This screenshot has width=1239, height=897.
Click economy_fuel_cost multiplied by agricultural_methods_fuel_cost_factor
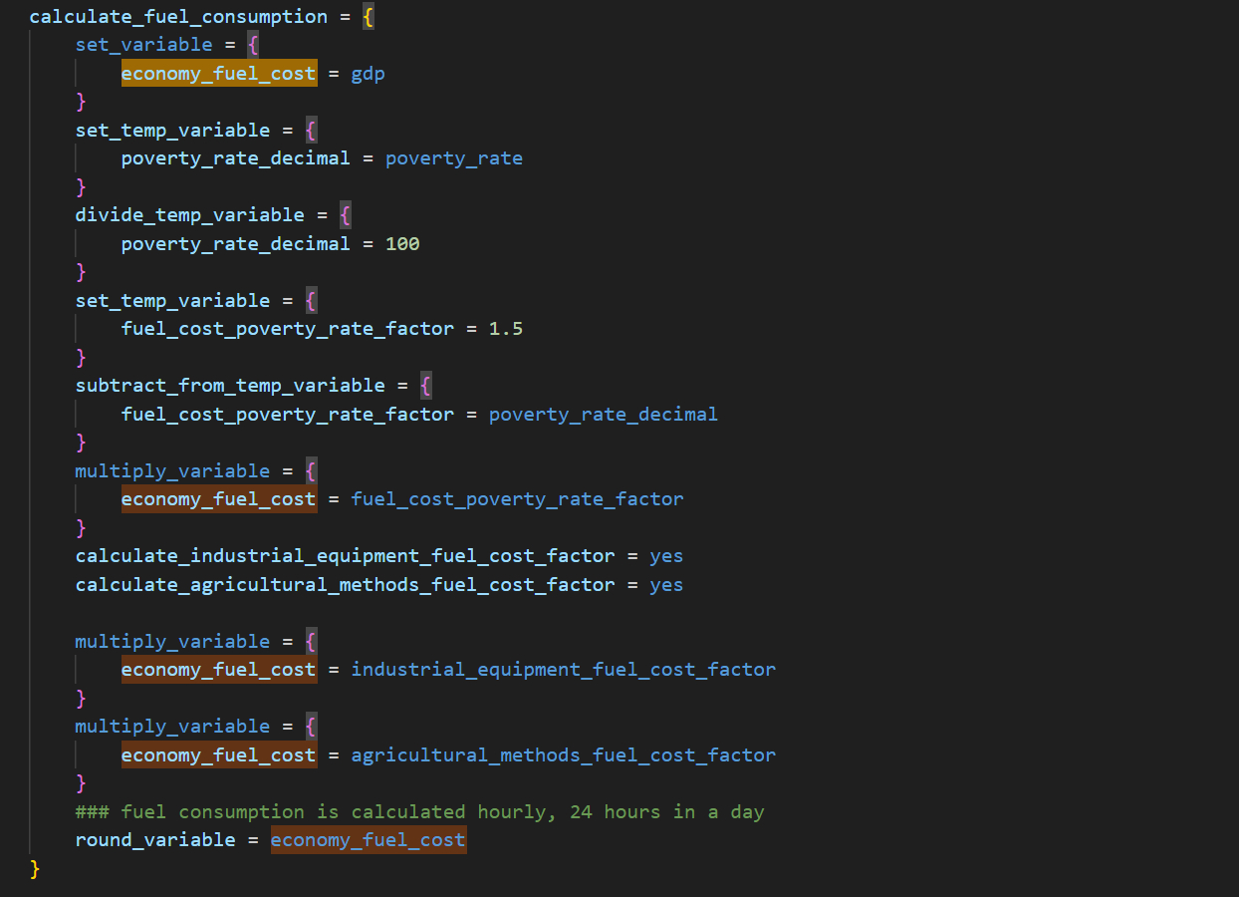click(x=219, y=755)
